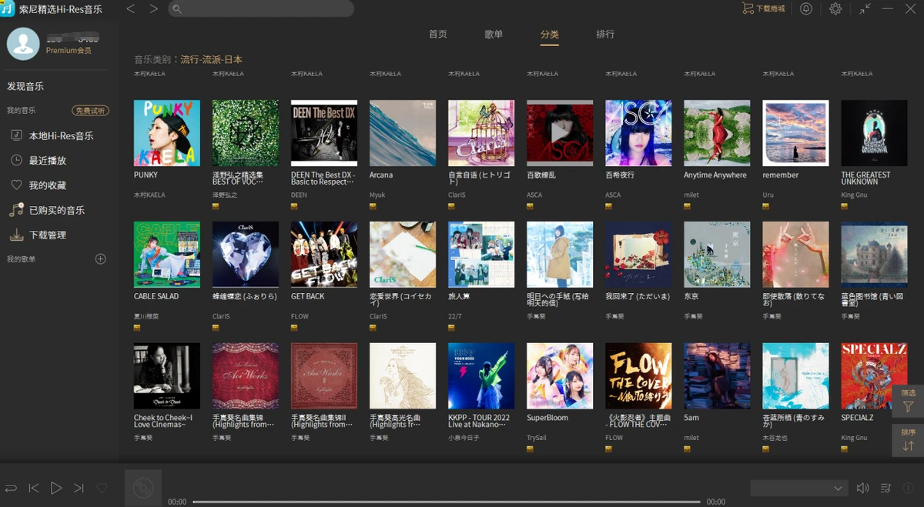Click the 百希夜行 album title
The image size is (924, 507).
click(x=621, y=175)
